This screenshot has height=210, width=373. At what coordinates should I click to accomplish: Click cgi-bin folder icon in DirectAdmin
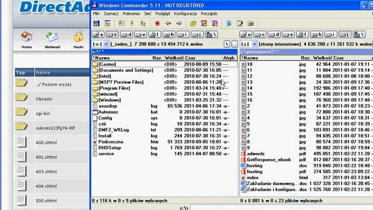pyautogui.click(x=22, y=112)
